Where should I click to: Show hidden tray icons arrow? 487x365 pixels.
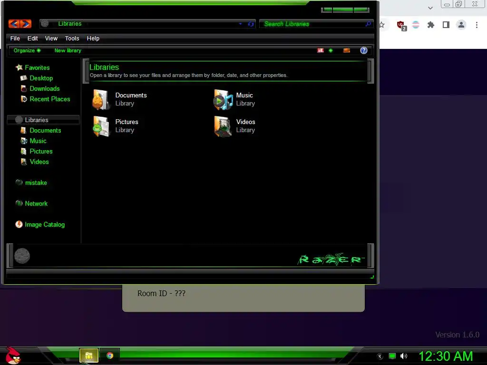pyautogui.click(x=380, y=356)
